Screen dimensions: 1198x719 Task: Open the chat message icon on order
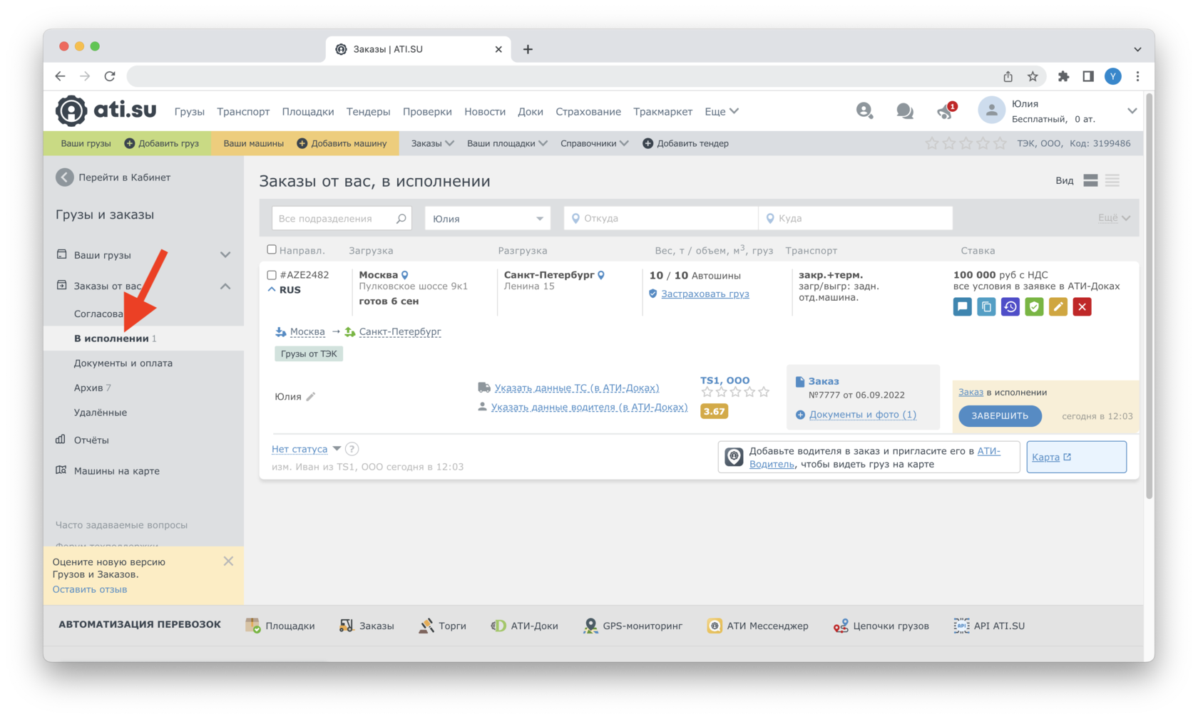click(x=962, y=307)
